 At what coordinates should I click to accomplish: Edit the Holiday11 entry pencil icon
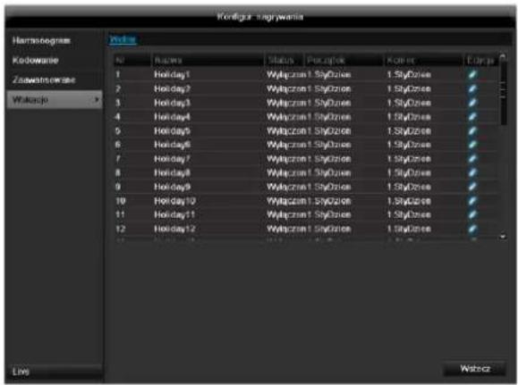(x=472, y=214)
